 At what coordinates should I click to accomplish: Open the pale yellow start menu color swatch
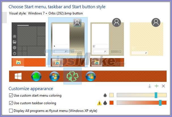[111, 95]
